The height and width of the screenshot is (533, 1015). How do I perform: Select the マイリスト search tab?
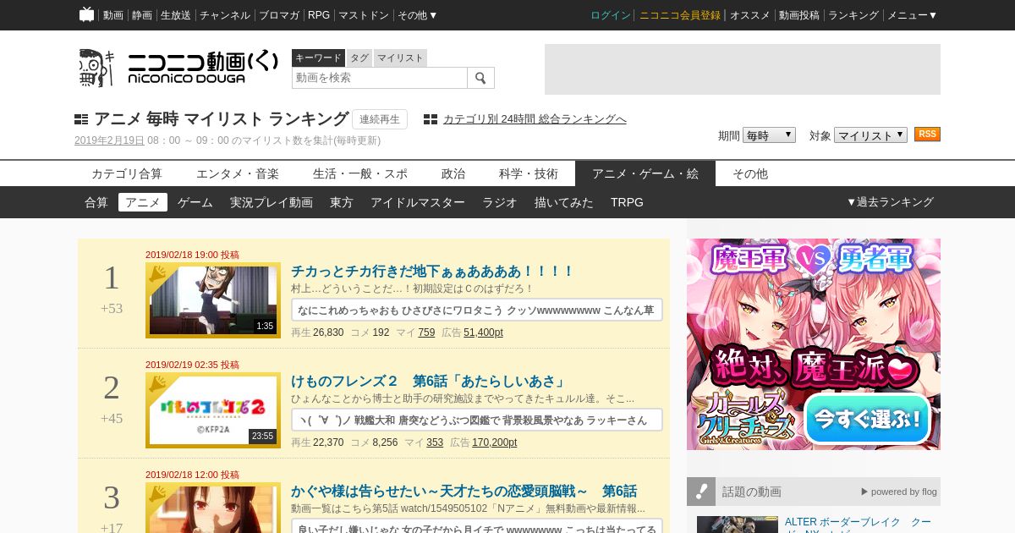pyautogui.click(x=400, y=58)
